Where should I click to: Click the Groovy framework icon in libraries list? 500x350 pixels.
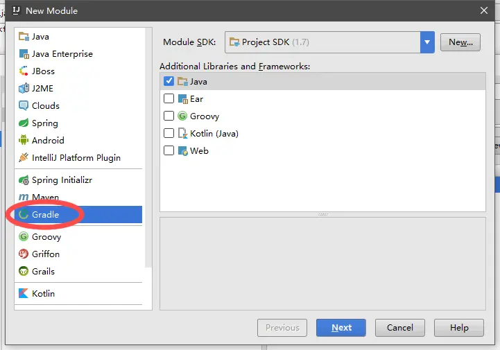tap(182, 116)
